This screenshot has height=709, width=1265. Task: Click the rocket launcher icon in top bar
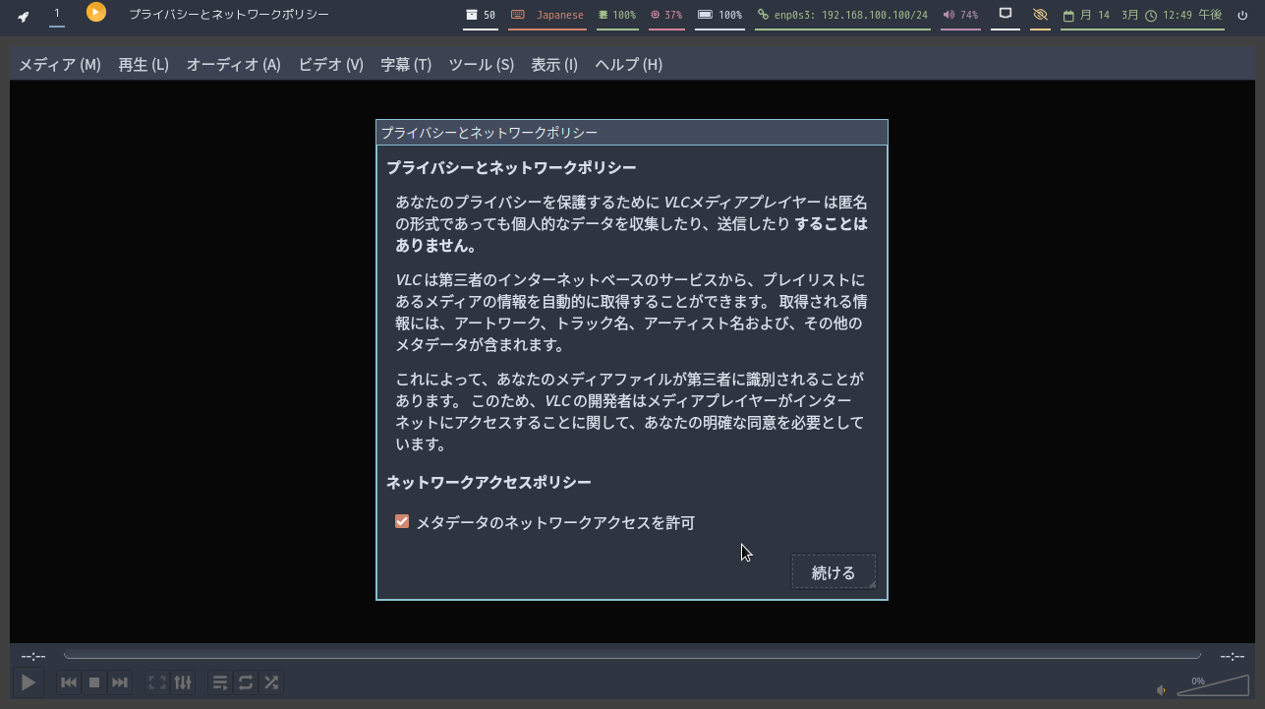click(23, 16)
